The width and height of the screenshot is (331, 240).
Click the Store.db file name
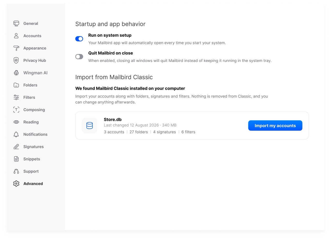click(x=112, y=120)
